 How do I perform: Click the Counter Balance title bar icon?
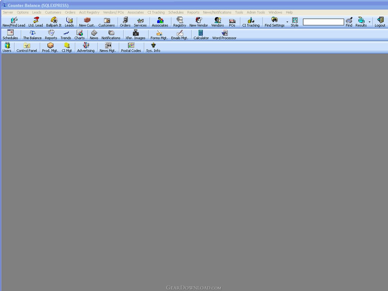click(x=5, y=5)
